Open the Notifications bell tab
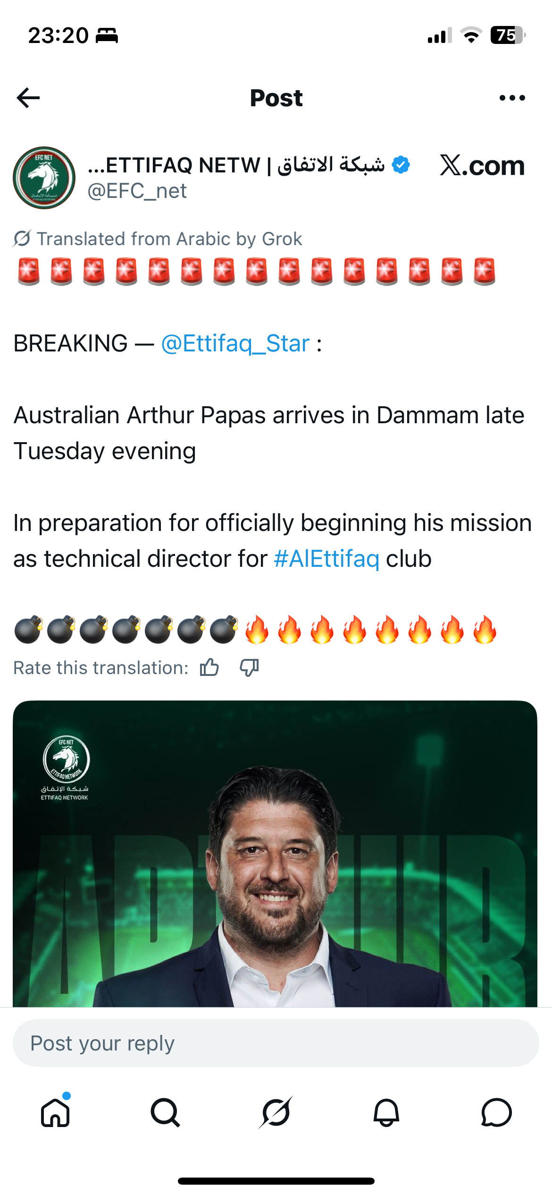This screenshot has height=1196, width=552. click(386, 1112)
